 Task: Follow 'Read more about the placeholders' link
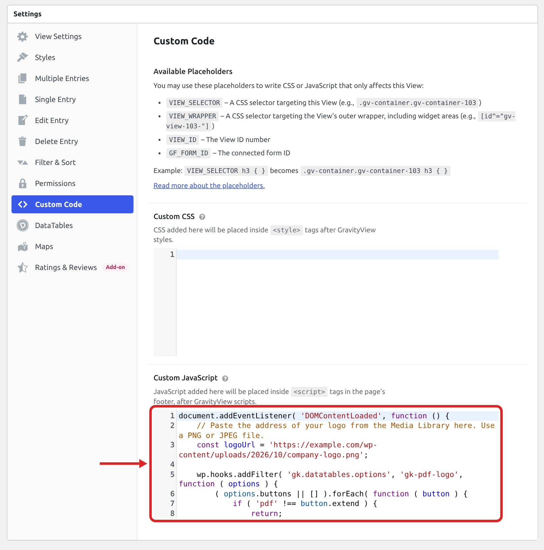tap(209, 186)
